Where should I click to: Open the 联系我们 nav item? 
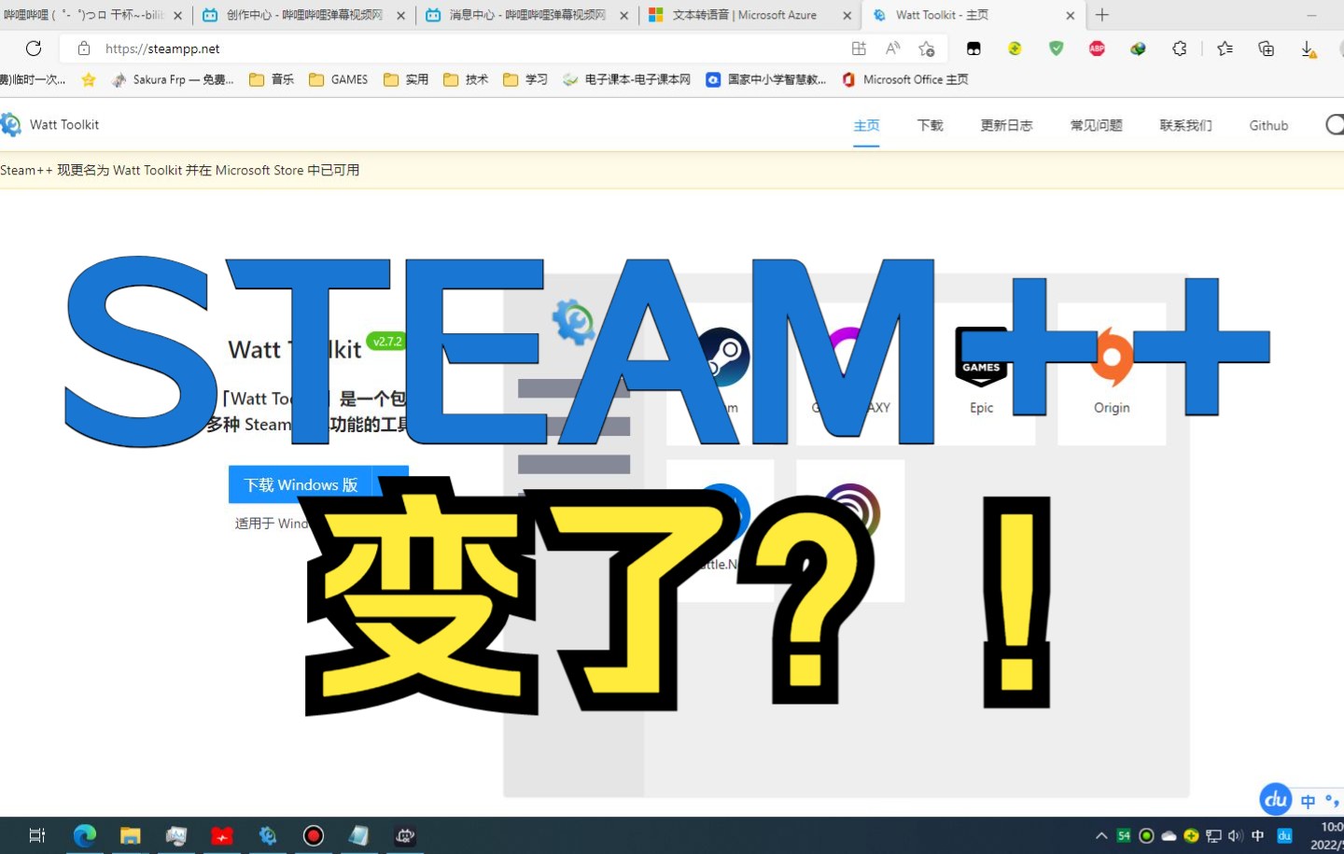[x=1185, y=125]
